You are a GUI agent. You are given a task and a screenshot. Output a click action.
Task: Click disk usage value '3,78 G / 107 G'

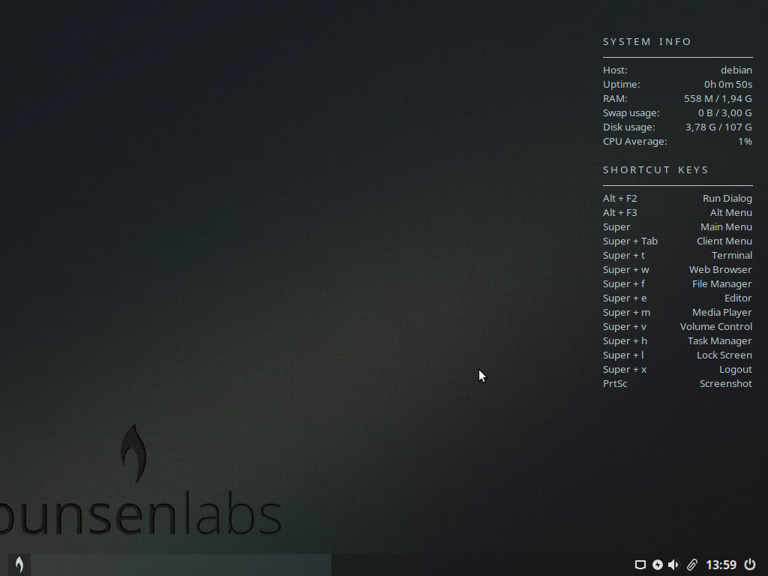718,127
